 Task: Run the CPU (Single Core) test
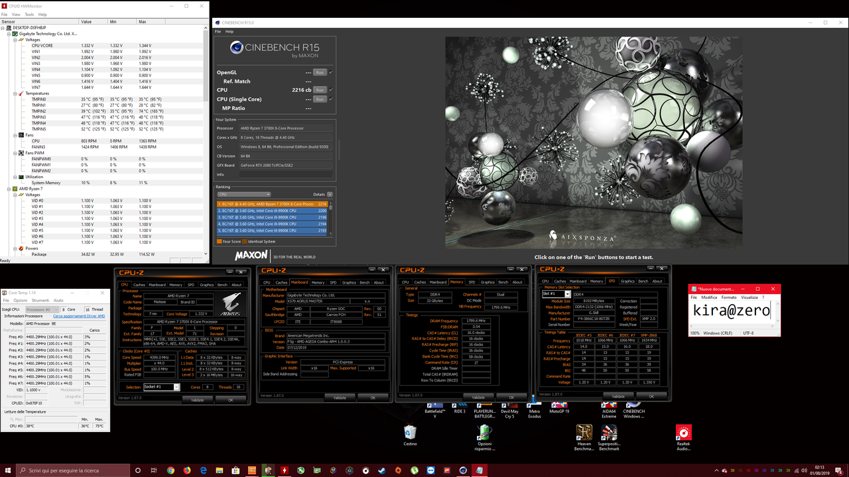coord(320,99)
